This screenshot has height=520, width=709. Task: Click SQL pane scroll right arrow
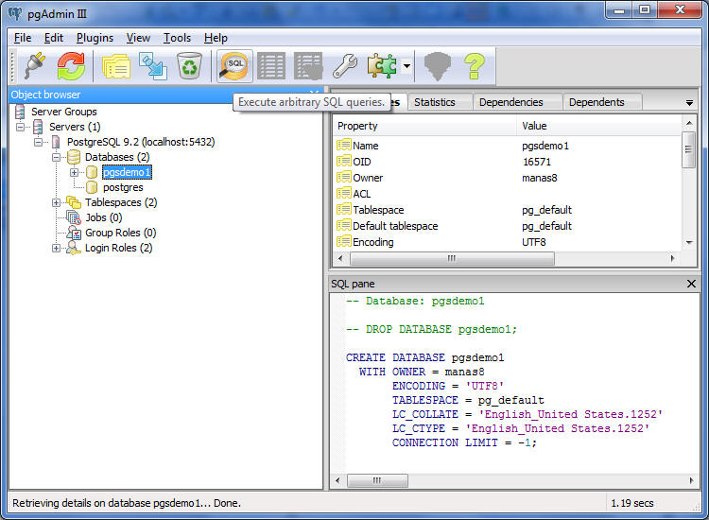[691, 480]
